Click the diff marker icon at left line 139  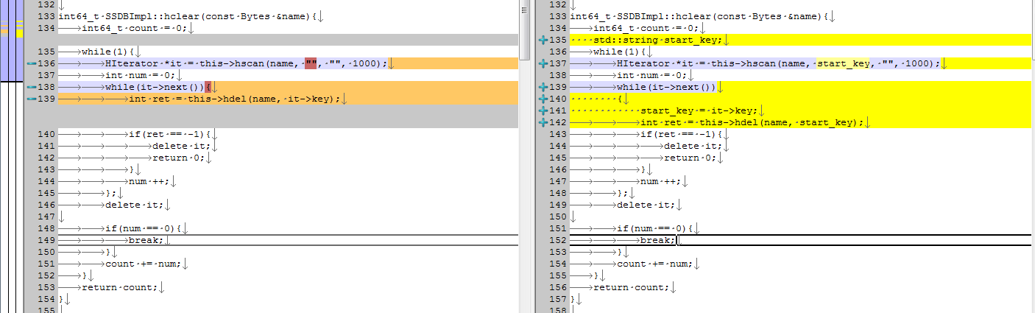point(30,99)
